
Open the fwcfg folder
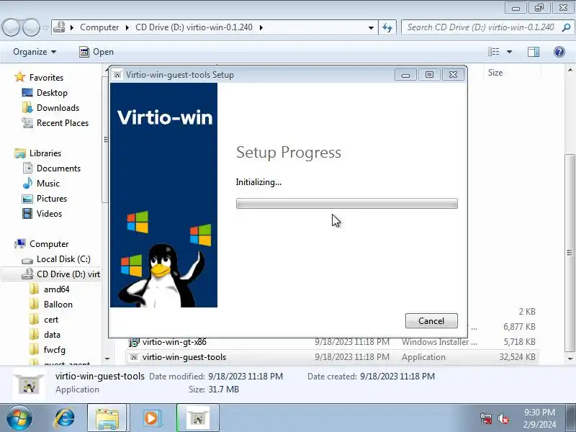pos(55,350)
